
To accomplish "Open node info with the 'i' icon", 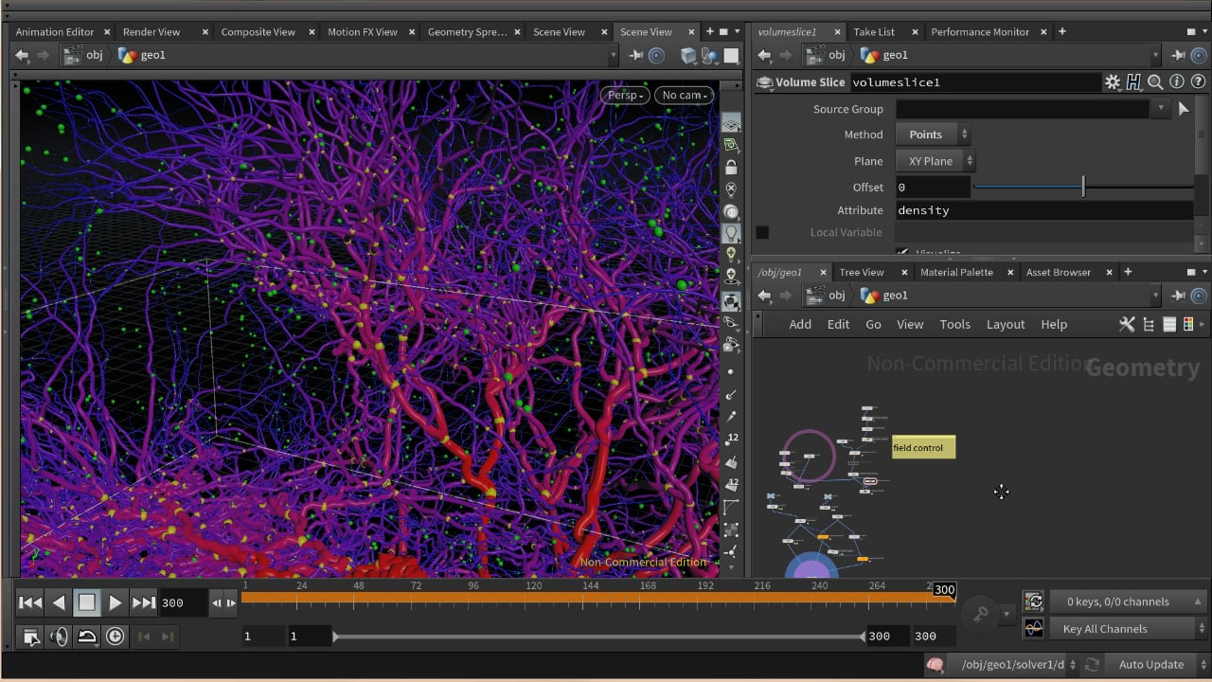I will tap(1176, 82).
